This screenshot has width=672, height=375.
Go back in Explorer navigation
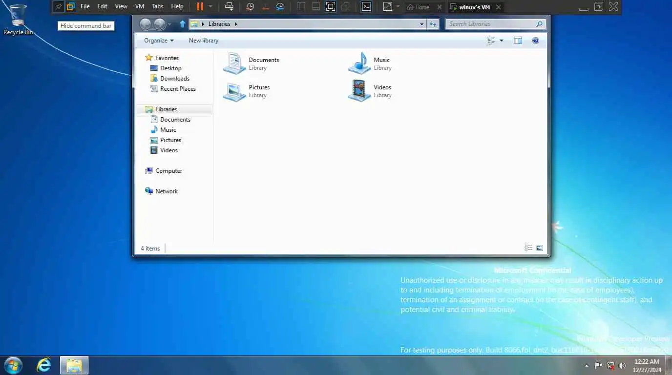click(x=146, y=24)
